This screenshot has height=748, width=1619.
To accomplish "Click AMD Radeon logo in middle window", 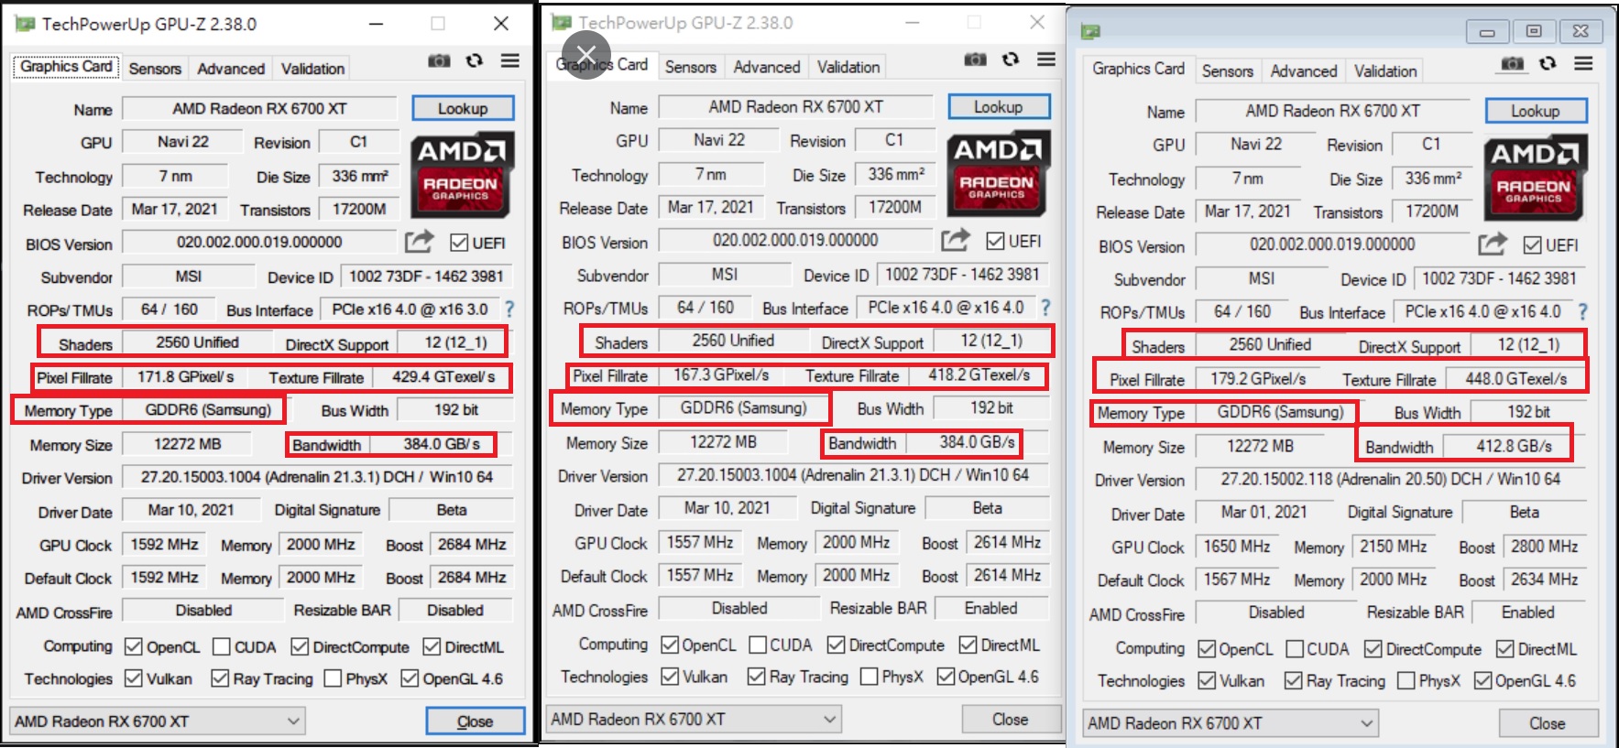I will coord(998,173).
